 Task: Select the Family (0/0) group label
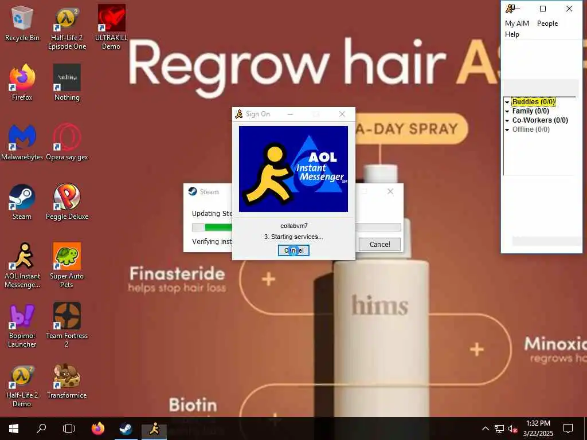click(530, 111)
